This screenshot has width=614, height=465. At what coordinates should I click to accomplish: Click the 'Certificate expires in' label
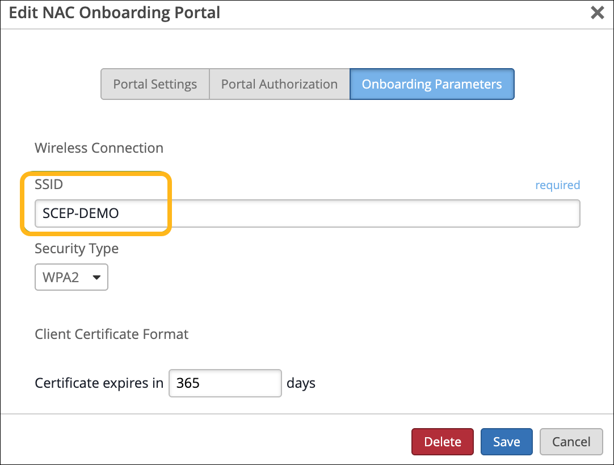point(99,383)
